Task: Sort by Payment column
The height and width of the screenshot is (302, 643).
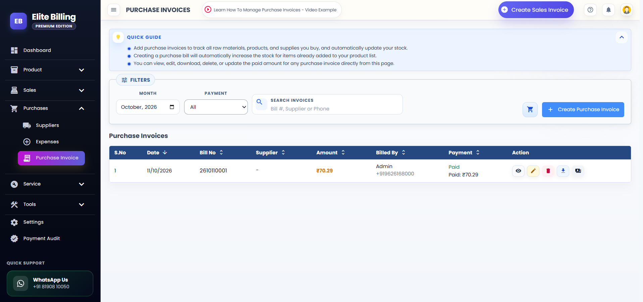Action: [x=464, y=153]
